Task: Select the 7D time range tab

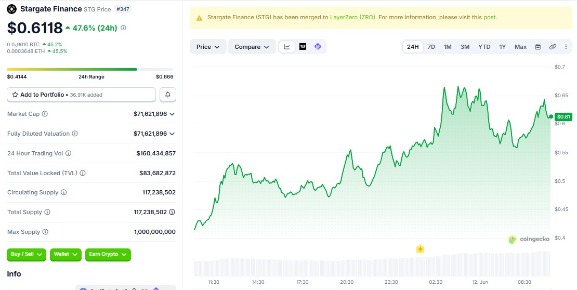Action: point(431,47)
